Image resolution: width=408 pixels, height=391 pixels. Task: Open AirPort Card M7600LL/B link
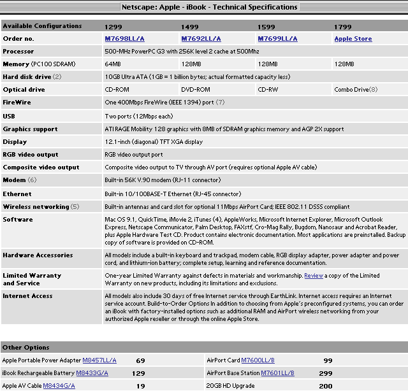coord(258,360)
